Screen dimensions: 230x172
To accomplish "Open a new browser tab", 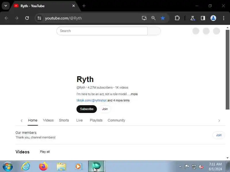I will tap(84, 6).
